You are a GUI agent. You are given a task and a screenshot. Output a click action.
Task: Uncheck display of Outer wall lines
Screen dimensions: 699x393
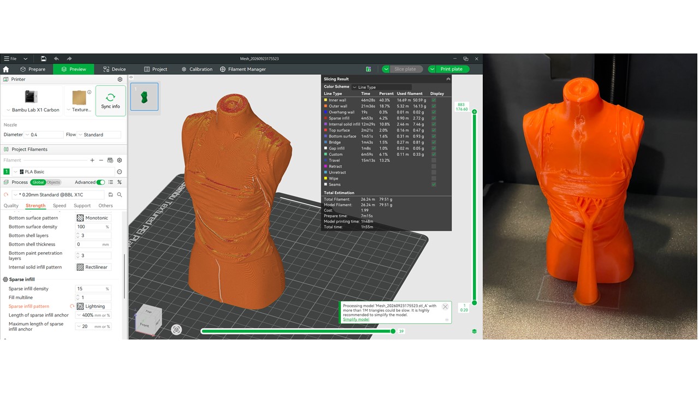(434, 106)
